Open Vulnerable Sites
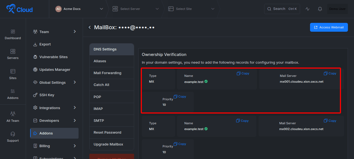 [54, 57]
